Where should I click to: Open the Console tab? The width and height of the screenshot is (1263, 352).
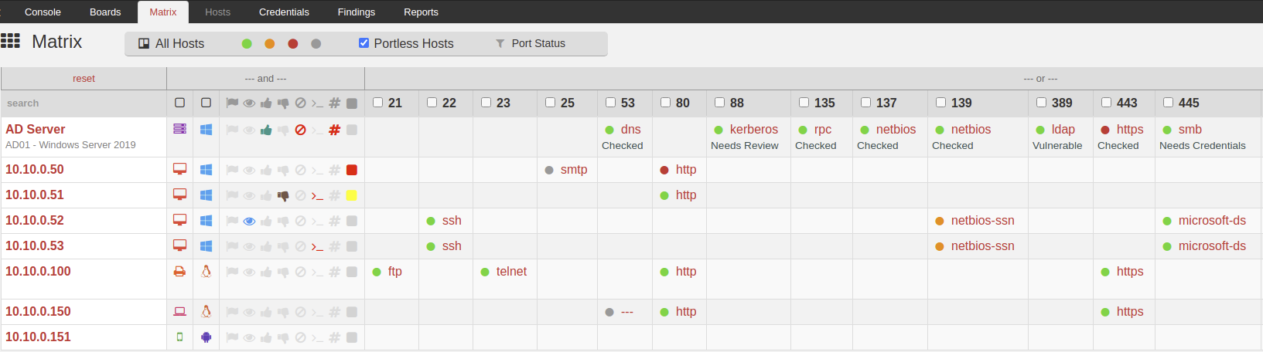pyautogui.click(x=43, y=12)
